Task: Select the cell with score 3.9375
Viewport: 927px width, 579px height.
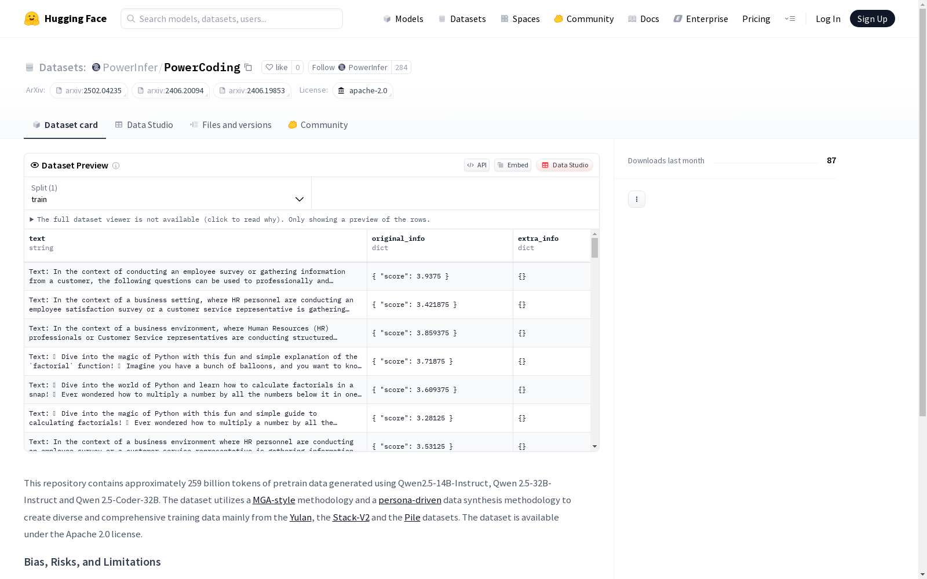Action: click(440, 276)
